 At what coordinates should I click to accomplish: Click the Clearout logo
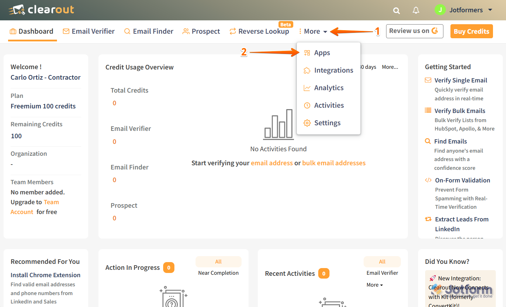(x=41, y=10)
